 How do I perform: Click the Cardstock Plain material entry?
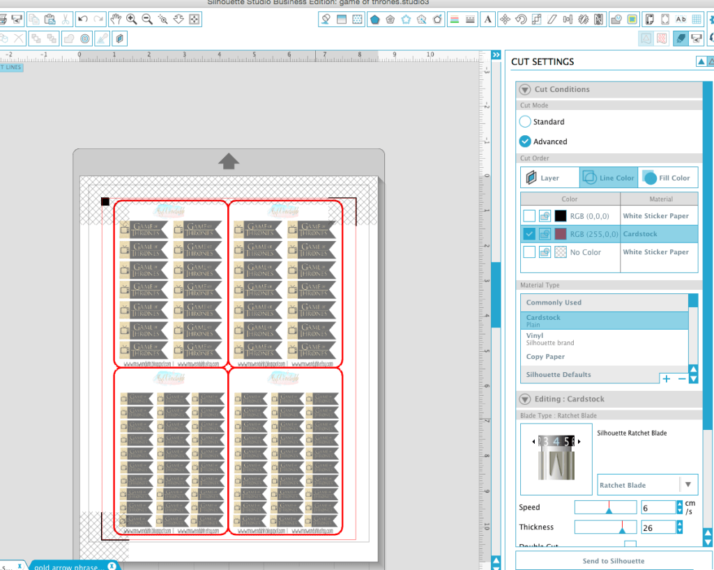(605, 321)
